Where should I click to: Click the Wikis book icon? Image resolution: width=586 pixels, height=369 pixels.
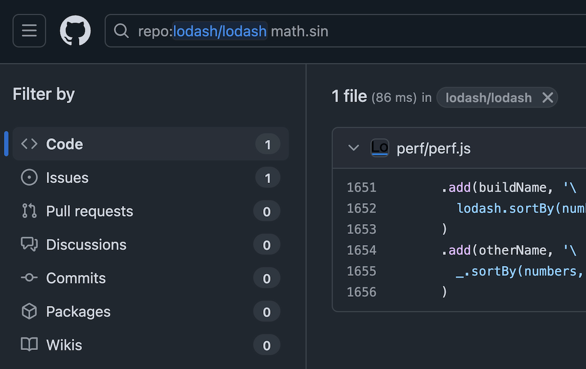point(29,345)
